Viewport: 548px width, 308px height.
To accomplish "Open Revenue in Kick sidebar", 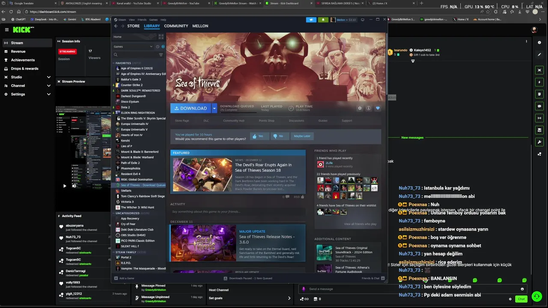I will 18,51.
